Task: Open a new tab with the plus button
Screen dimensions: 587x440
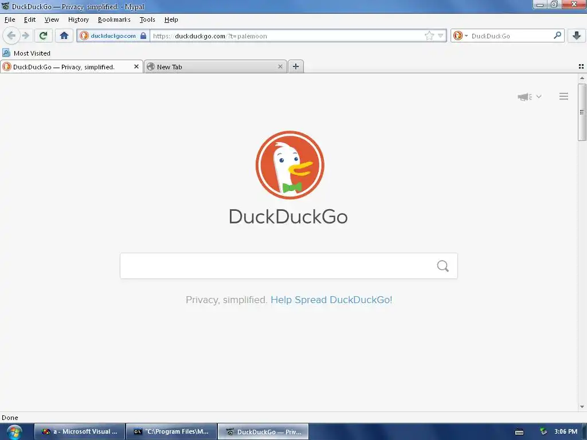Action: click(296, 66)
